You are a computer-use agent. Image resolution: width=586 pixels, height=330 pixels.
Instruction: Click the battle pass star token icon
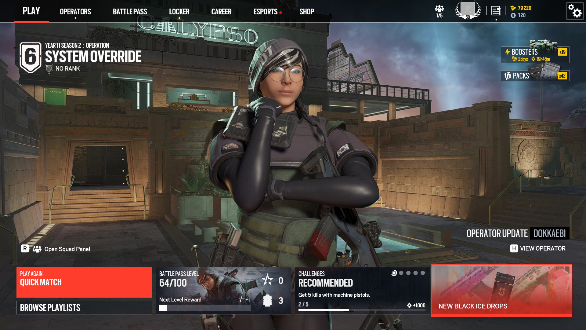268,280
